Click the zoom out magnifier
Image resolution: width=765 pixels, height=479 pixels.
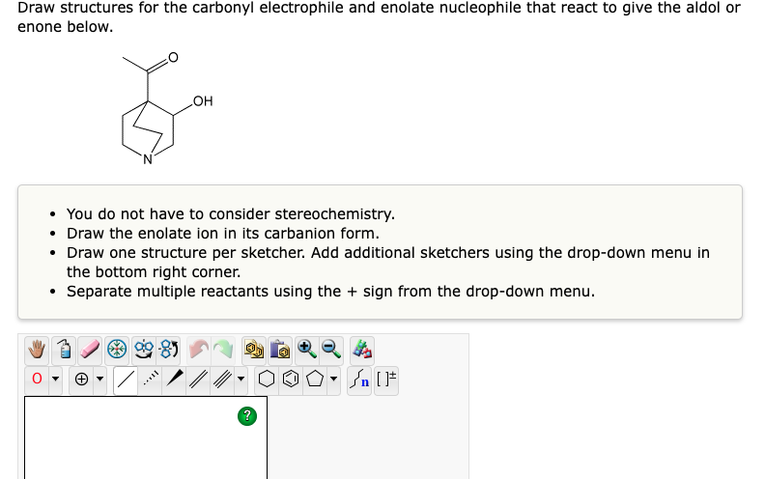point(331,350)
